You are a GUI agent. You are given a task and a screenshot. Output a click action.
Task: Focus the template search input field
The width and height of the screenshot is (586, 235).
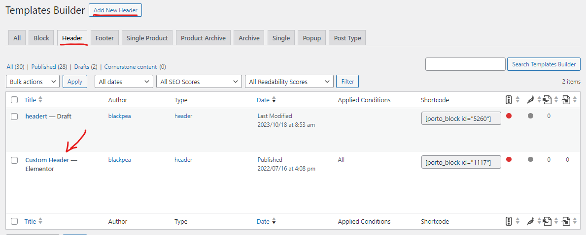[465, 64]
